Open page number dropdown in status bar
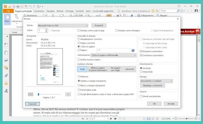 point(107,119)
